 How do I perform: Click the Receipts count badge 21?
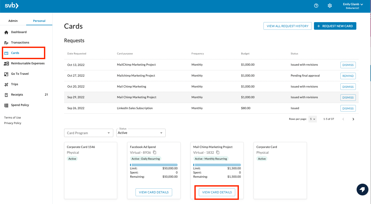coord(46,95)
